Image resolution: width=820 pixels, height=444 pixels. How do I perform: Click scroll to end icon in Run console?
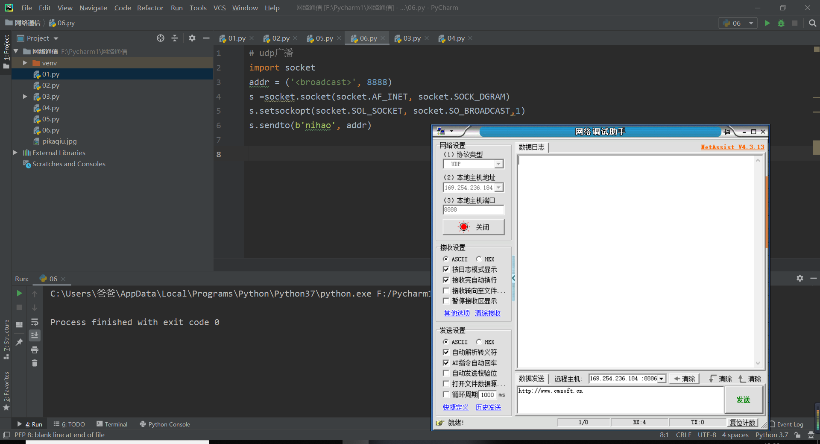[35, 335]
